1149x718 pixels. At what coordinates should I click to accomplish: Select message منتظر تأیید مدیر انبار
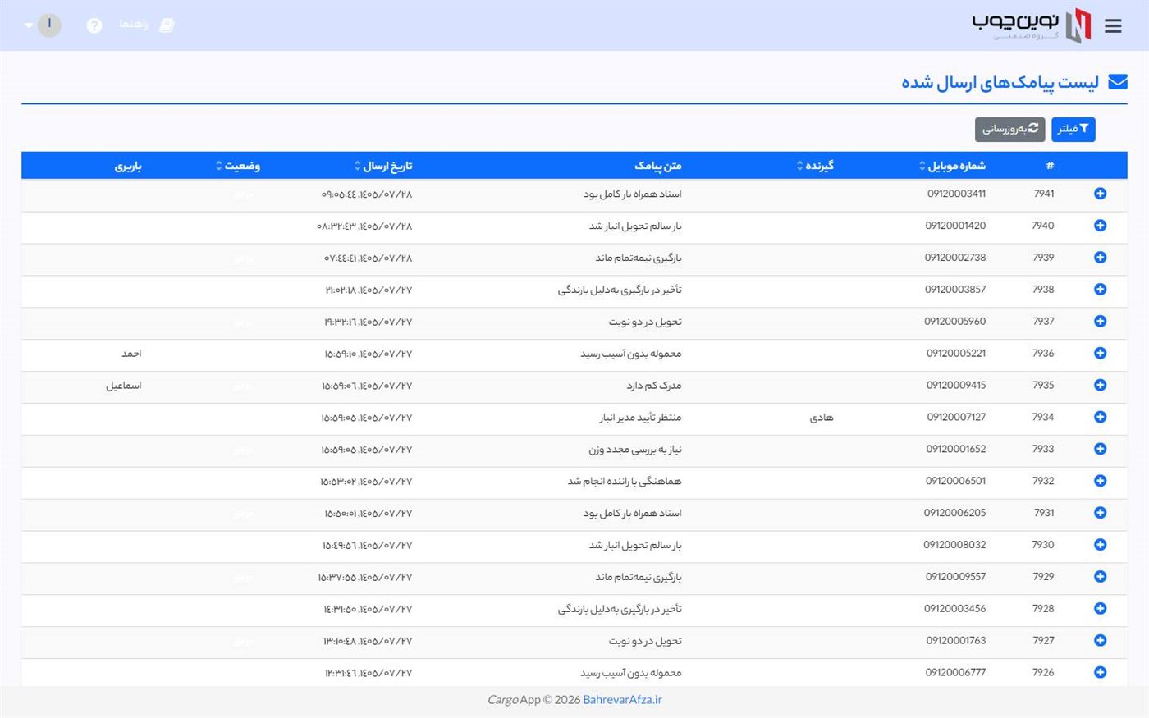coord(640,418)
